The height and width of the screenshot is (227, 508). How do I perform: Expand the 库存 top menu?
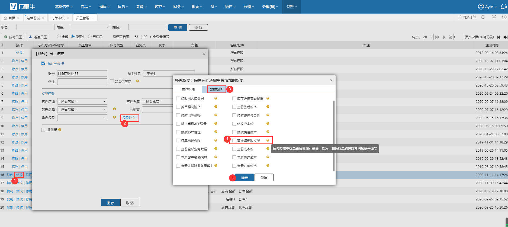click(x=160, y=7)
